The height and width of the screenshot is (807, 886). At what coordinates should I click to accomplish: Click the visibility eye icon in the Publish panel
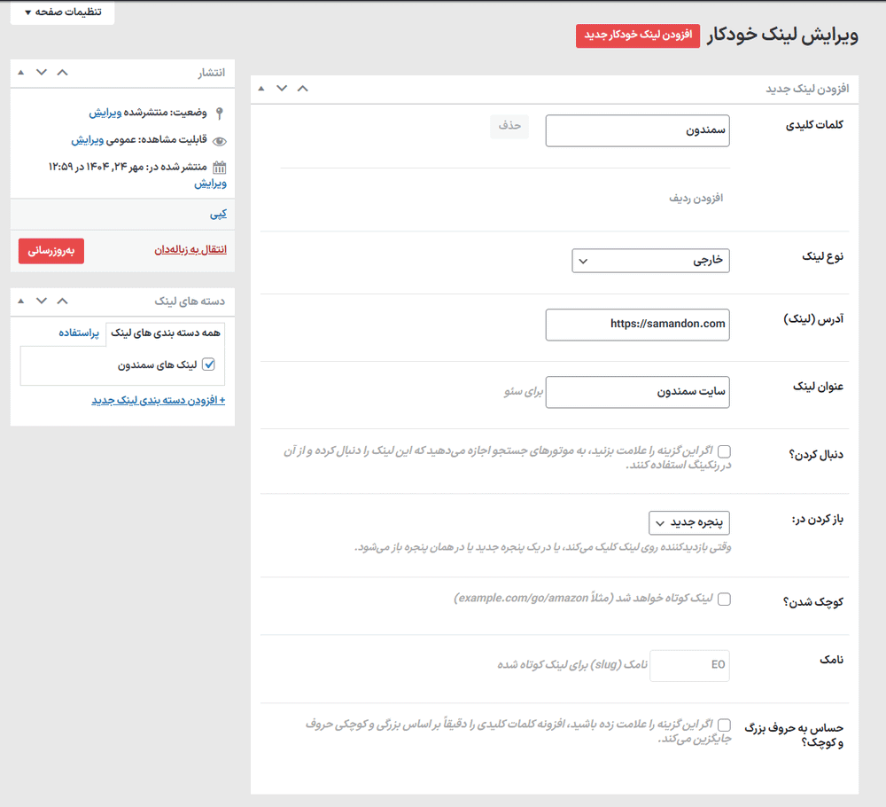click(x=218, y=140)
